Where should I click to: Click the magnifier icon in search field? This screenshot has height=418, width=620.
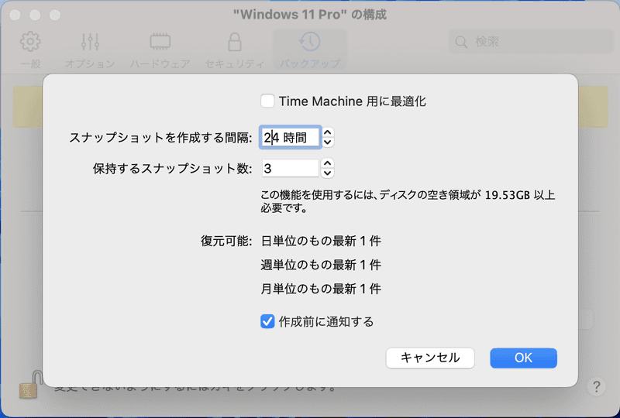click(461, 42)
